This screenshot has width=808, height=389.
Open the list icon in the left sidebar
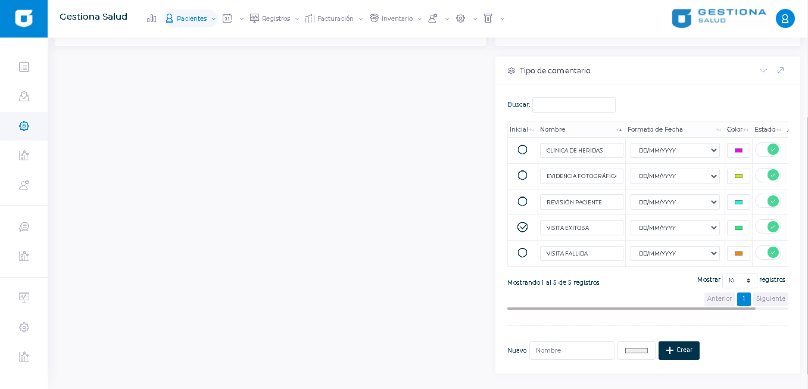24,67
